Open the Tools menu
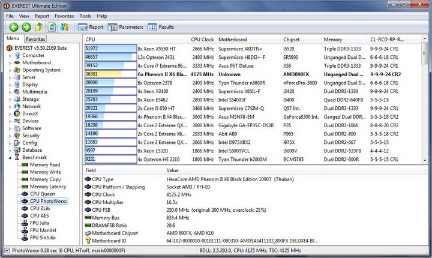The width and height of the screenshot is (432, 258). pos(85,16)
